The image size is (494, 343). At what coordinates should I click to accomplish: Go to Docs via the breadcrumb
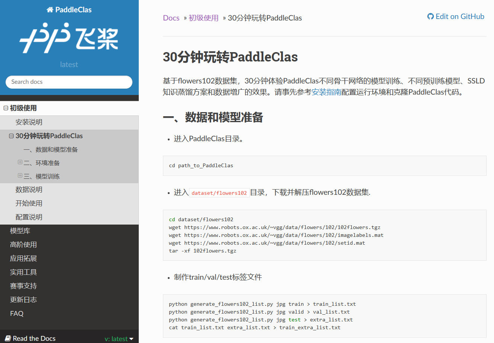(x=171, y=18)
